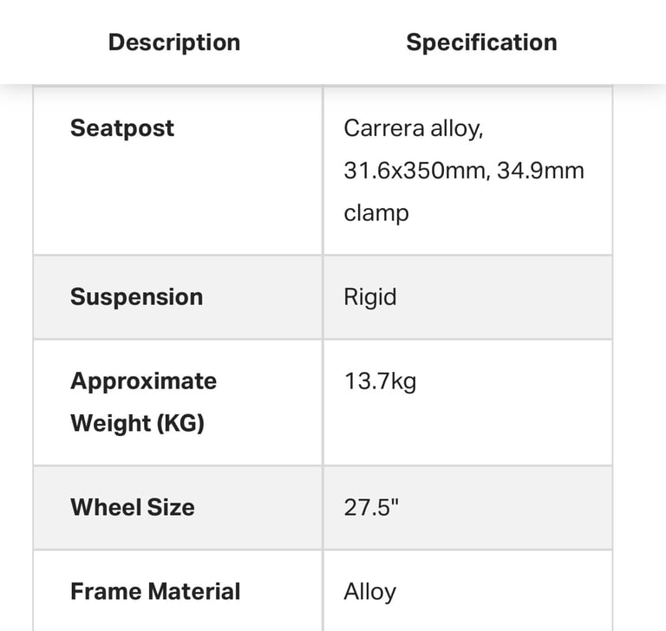Select the Specification column header
This screenshot has width=666, height=631.
pos(481,42)
